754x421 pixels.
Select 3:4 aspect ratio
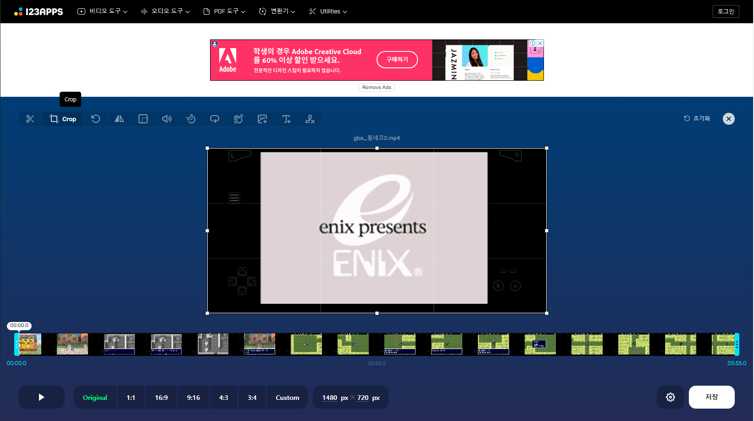pos(252,398)
